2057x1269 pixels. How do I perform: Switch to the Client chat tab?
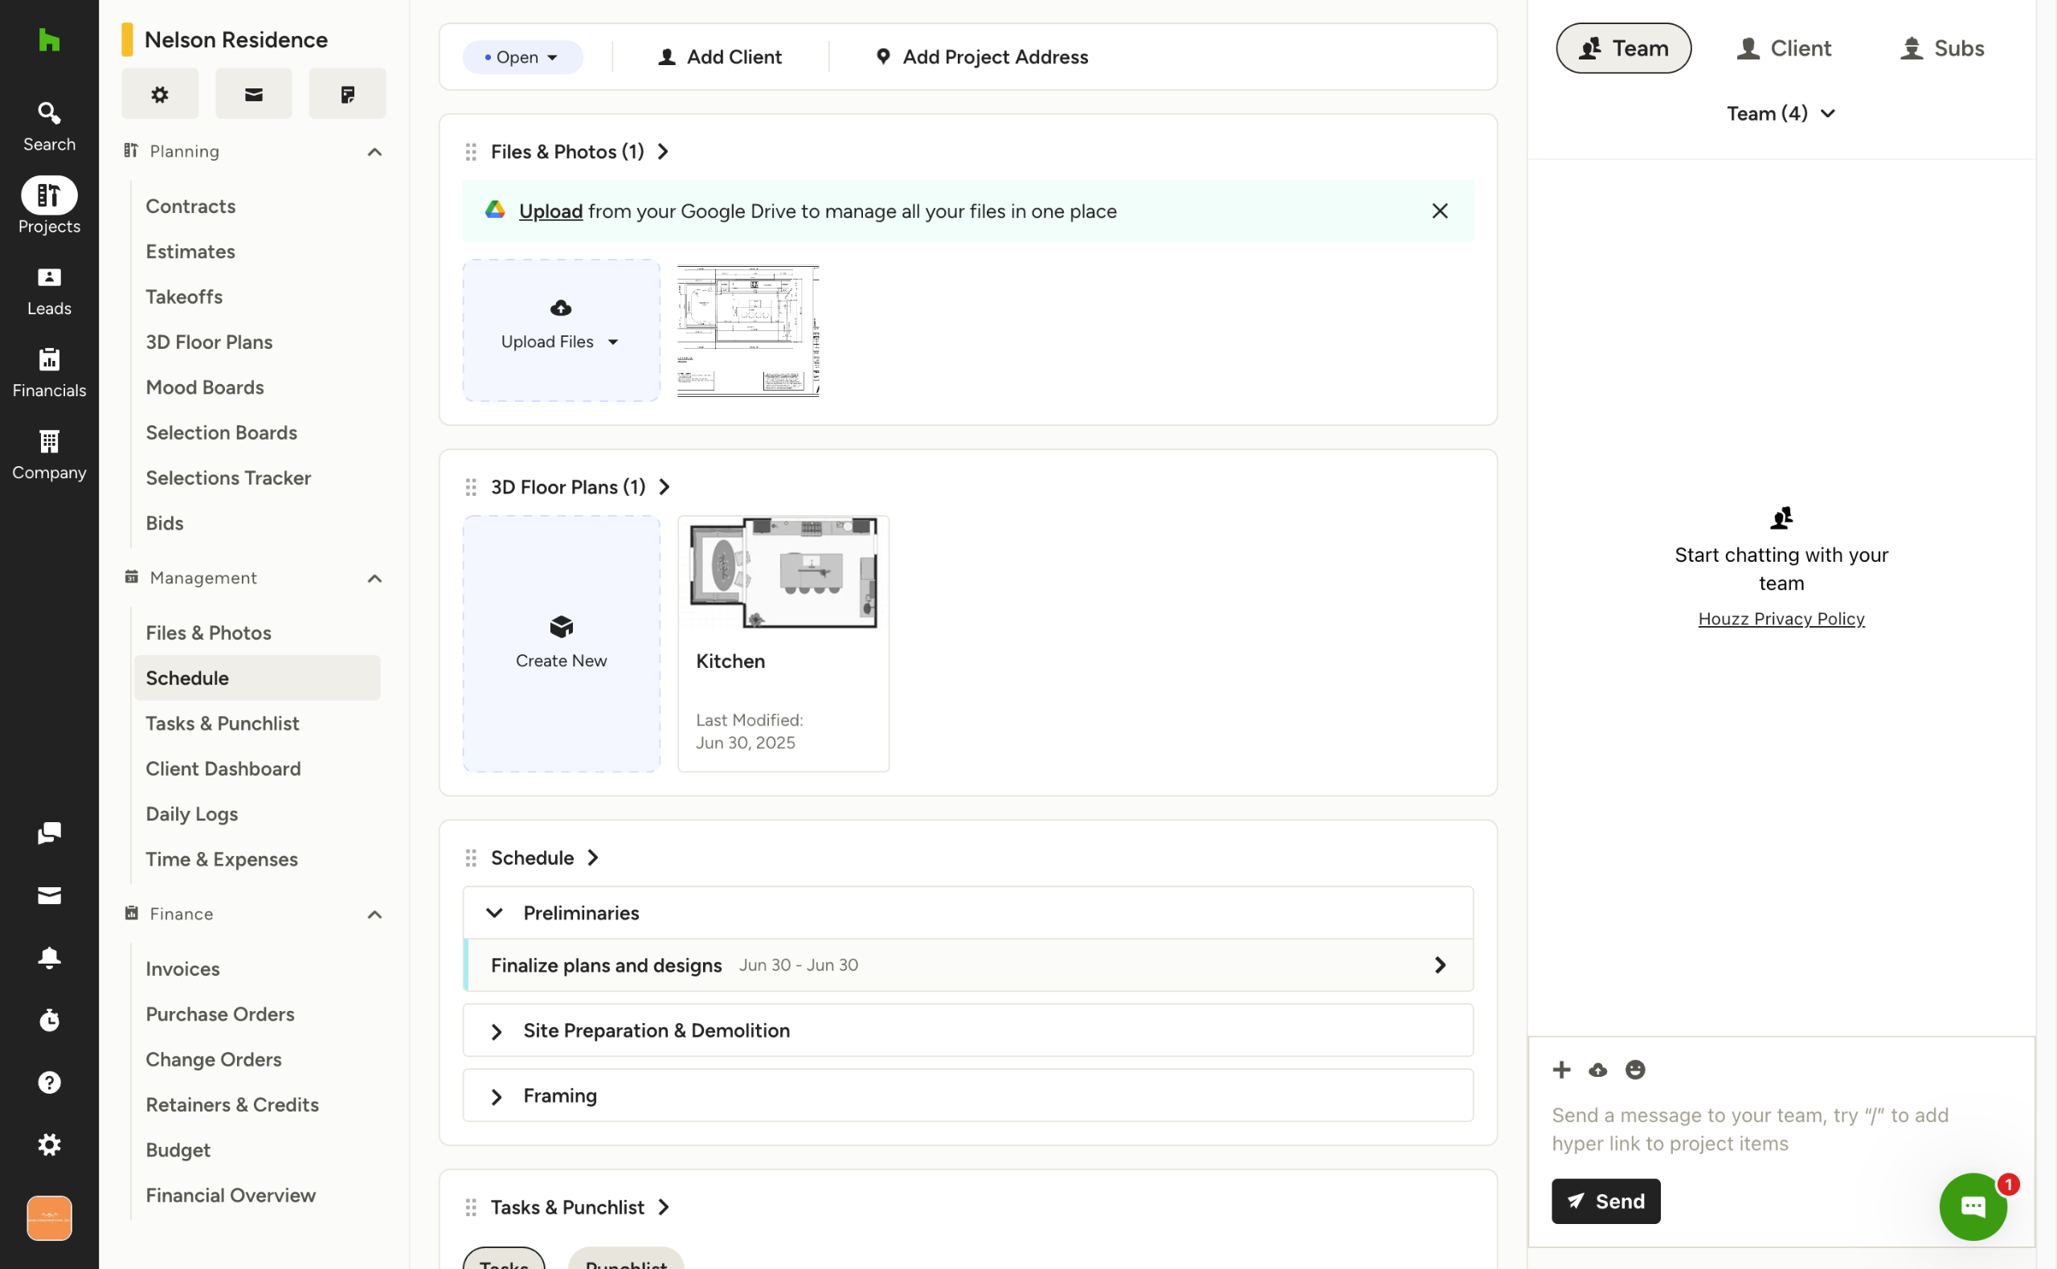click(x=1783, y=48)
